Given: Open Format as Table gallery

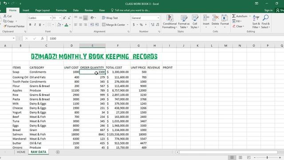Looking at the screenshot, I should click(x=184, y=22).
